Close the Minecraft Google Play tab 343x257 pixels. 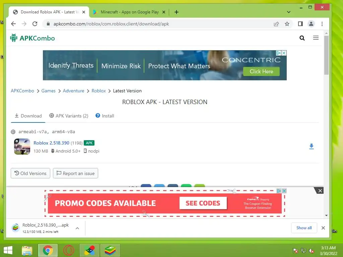(x=163, y=12)
